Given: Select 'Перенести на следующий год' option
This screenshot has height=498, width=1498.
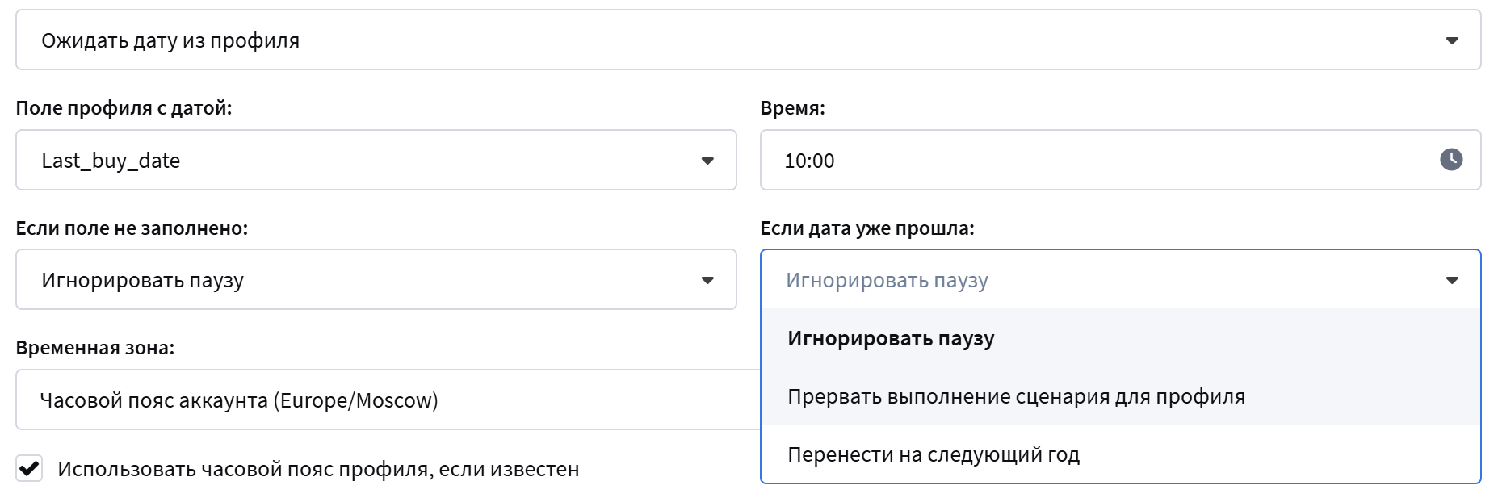Looking at the screenshot, I should tap(934, 454).
